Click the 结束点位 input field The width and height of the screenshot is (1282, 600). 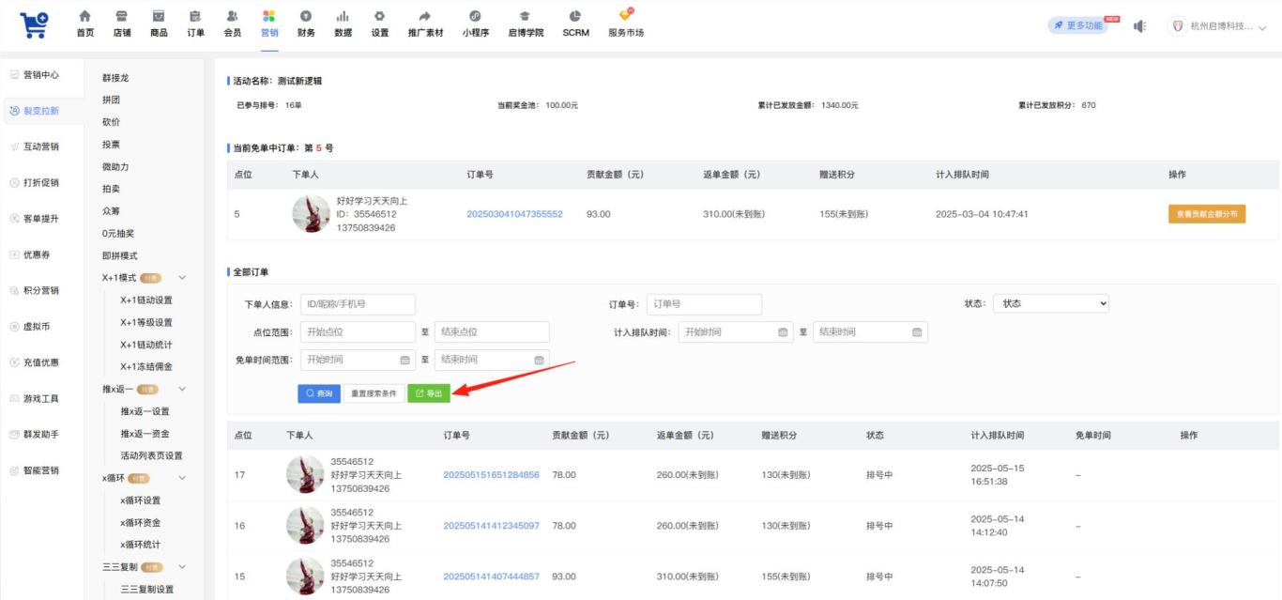492,331
